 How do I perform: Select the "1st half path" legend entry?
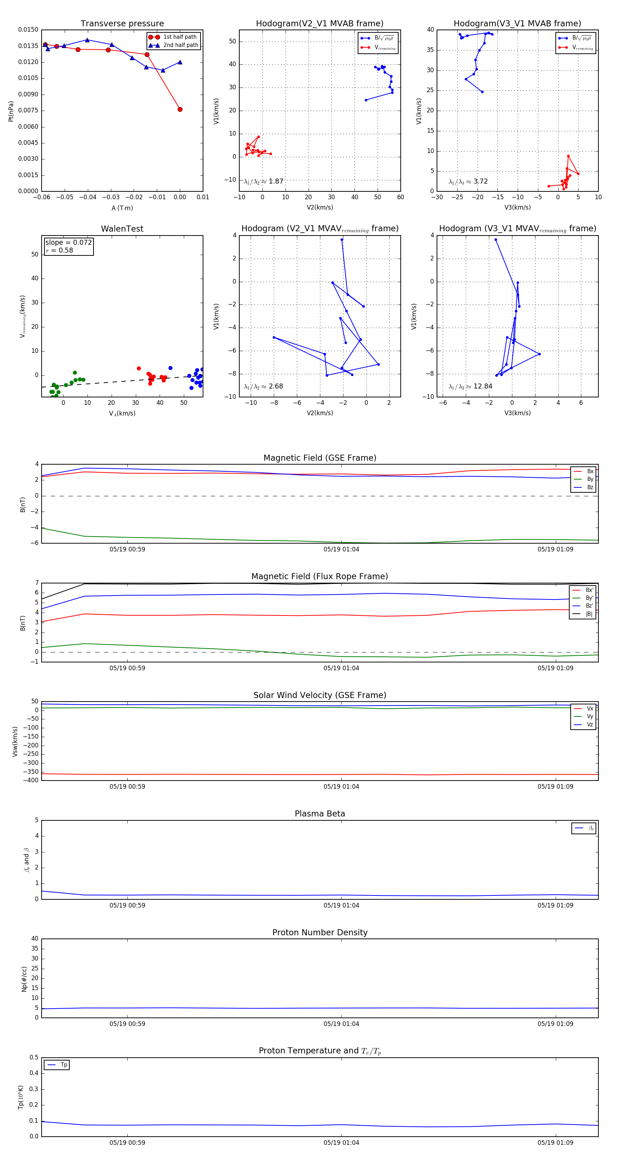[173, 37]
